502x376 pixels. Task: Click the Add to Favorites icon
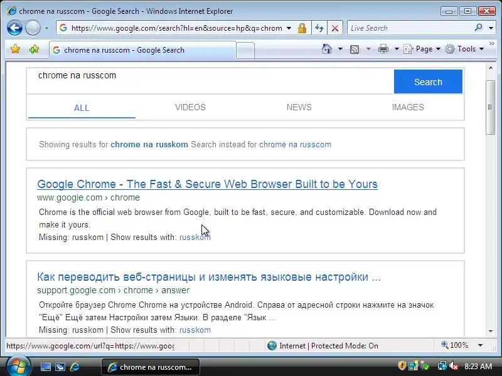[34, 50]
